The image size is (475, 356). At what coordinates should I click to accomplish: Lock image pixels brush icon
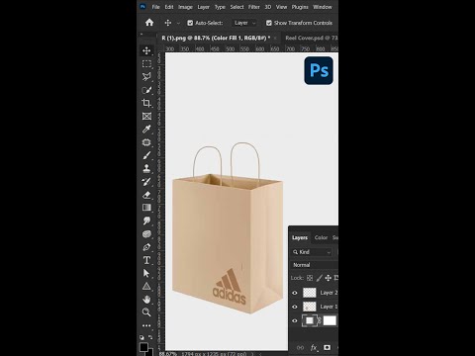coord(319,278)
